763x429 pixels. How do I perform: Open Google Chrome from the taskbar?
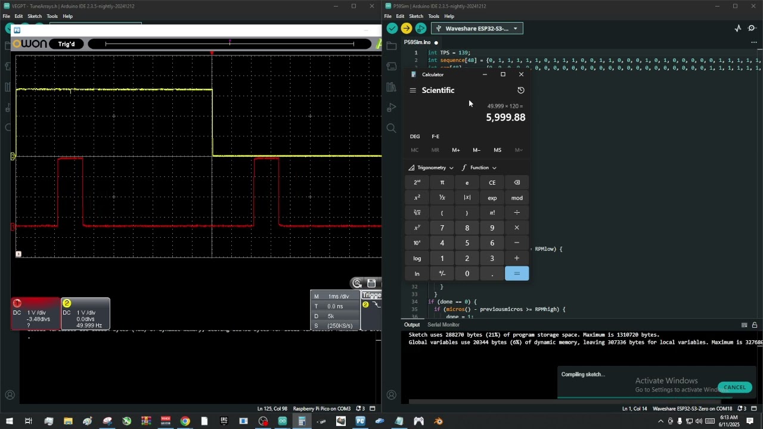(185, 421)
